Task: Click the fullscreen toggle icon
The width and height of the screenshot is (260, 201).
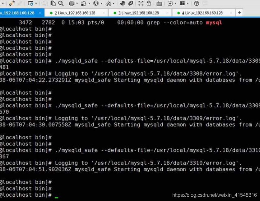Action: pyautogui.click(x=141, y=3)
